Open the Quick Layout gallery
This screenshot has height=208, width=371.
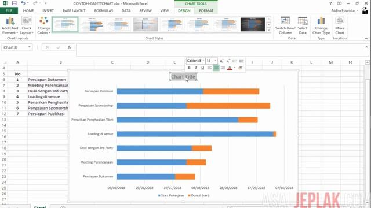[x=27, y=25]
